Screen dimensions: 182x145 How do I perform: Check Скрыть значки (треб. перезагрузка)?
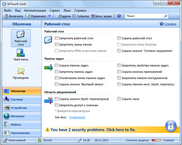pyautogui.click(x=56, y=99)
